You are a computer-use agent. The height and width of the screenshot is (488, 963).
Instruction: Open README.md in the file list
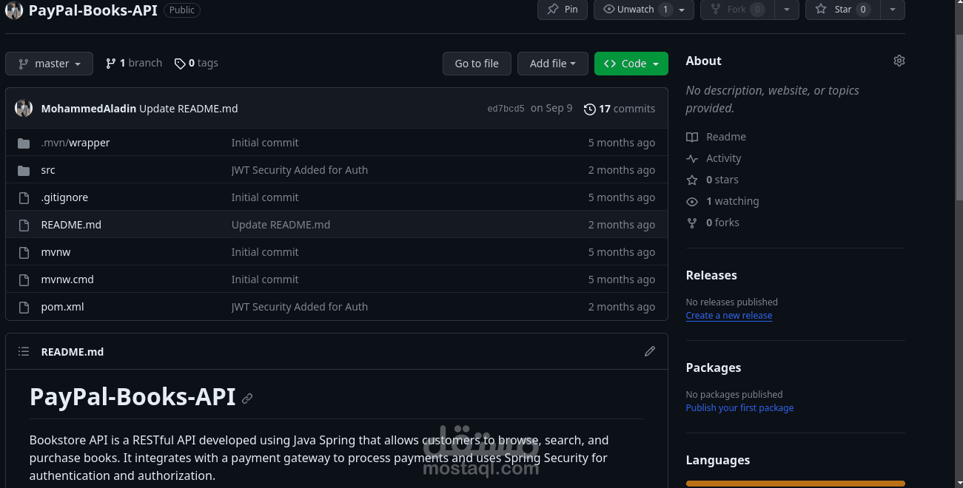pyautogui.click(x=71, y=225)
